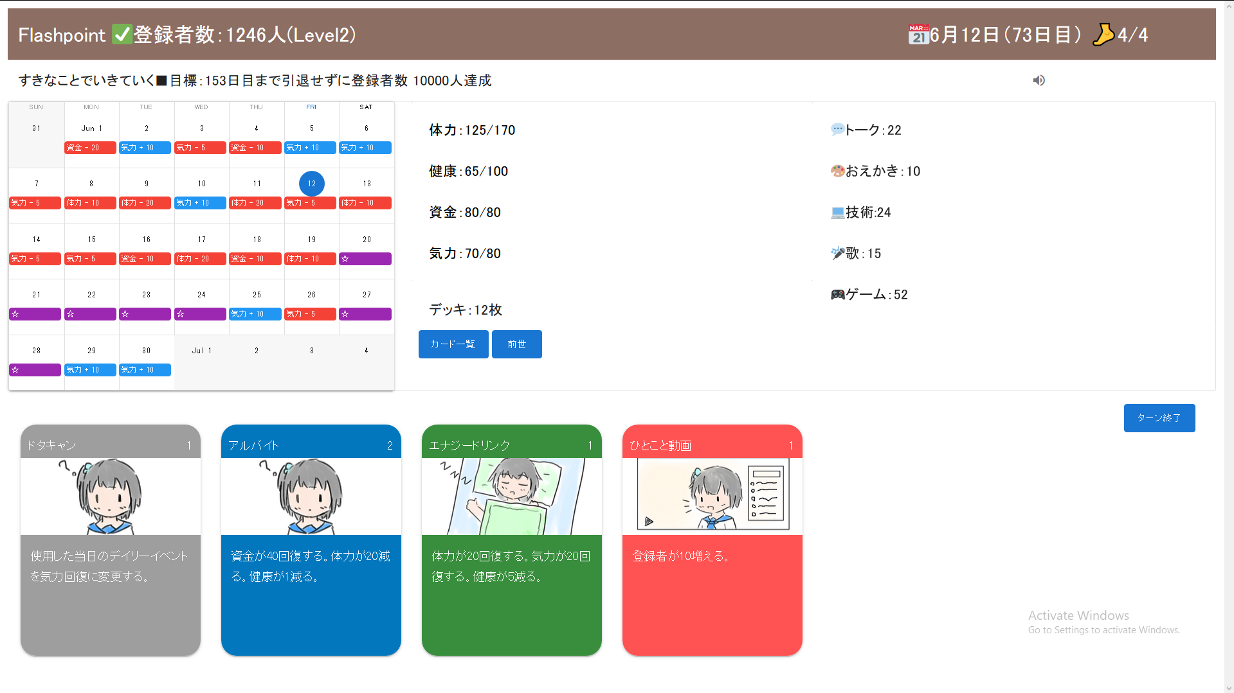The width and height of the screenshot is (1234, 693).
Task: Click the 体力 - 20 event on June 11
Action: click(x=255, y=203)
